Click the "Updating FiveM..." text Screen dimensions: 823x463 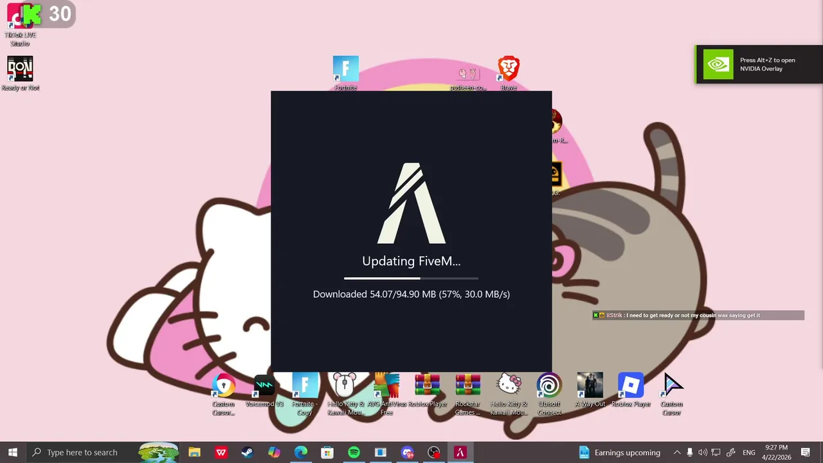(411, 261)
